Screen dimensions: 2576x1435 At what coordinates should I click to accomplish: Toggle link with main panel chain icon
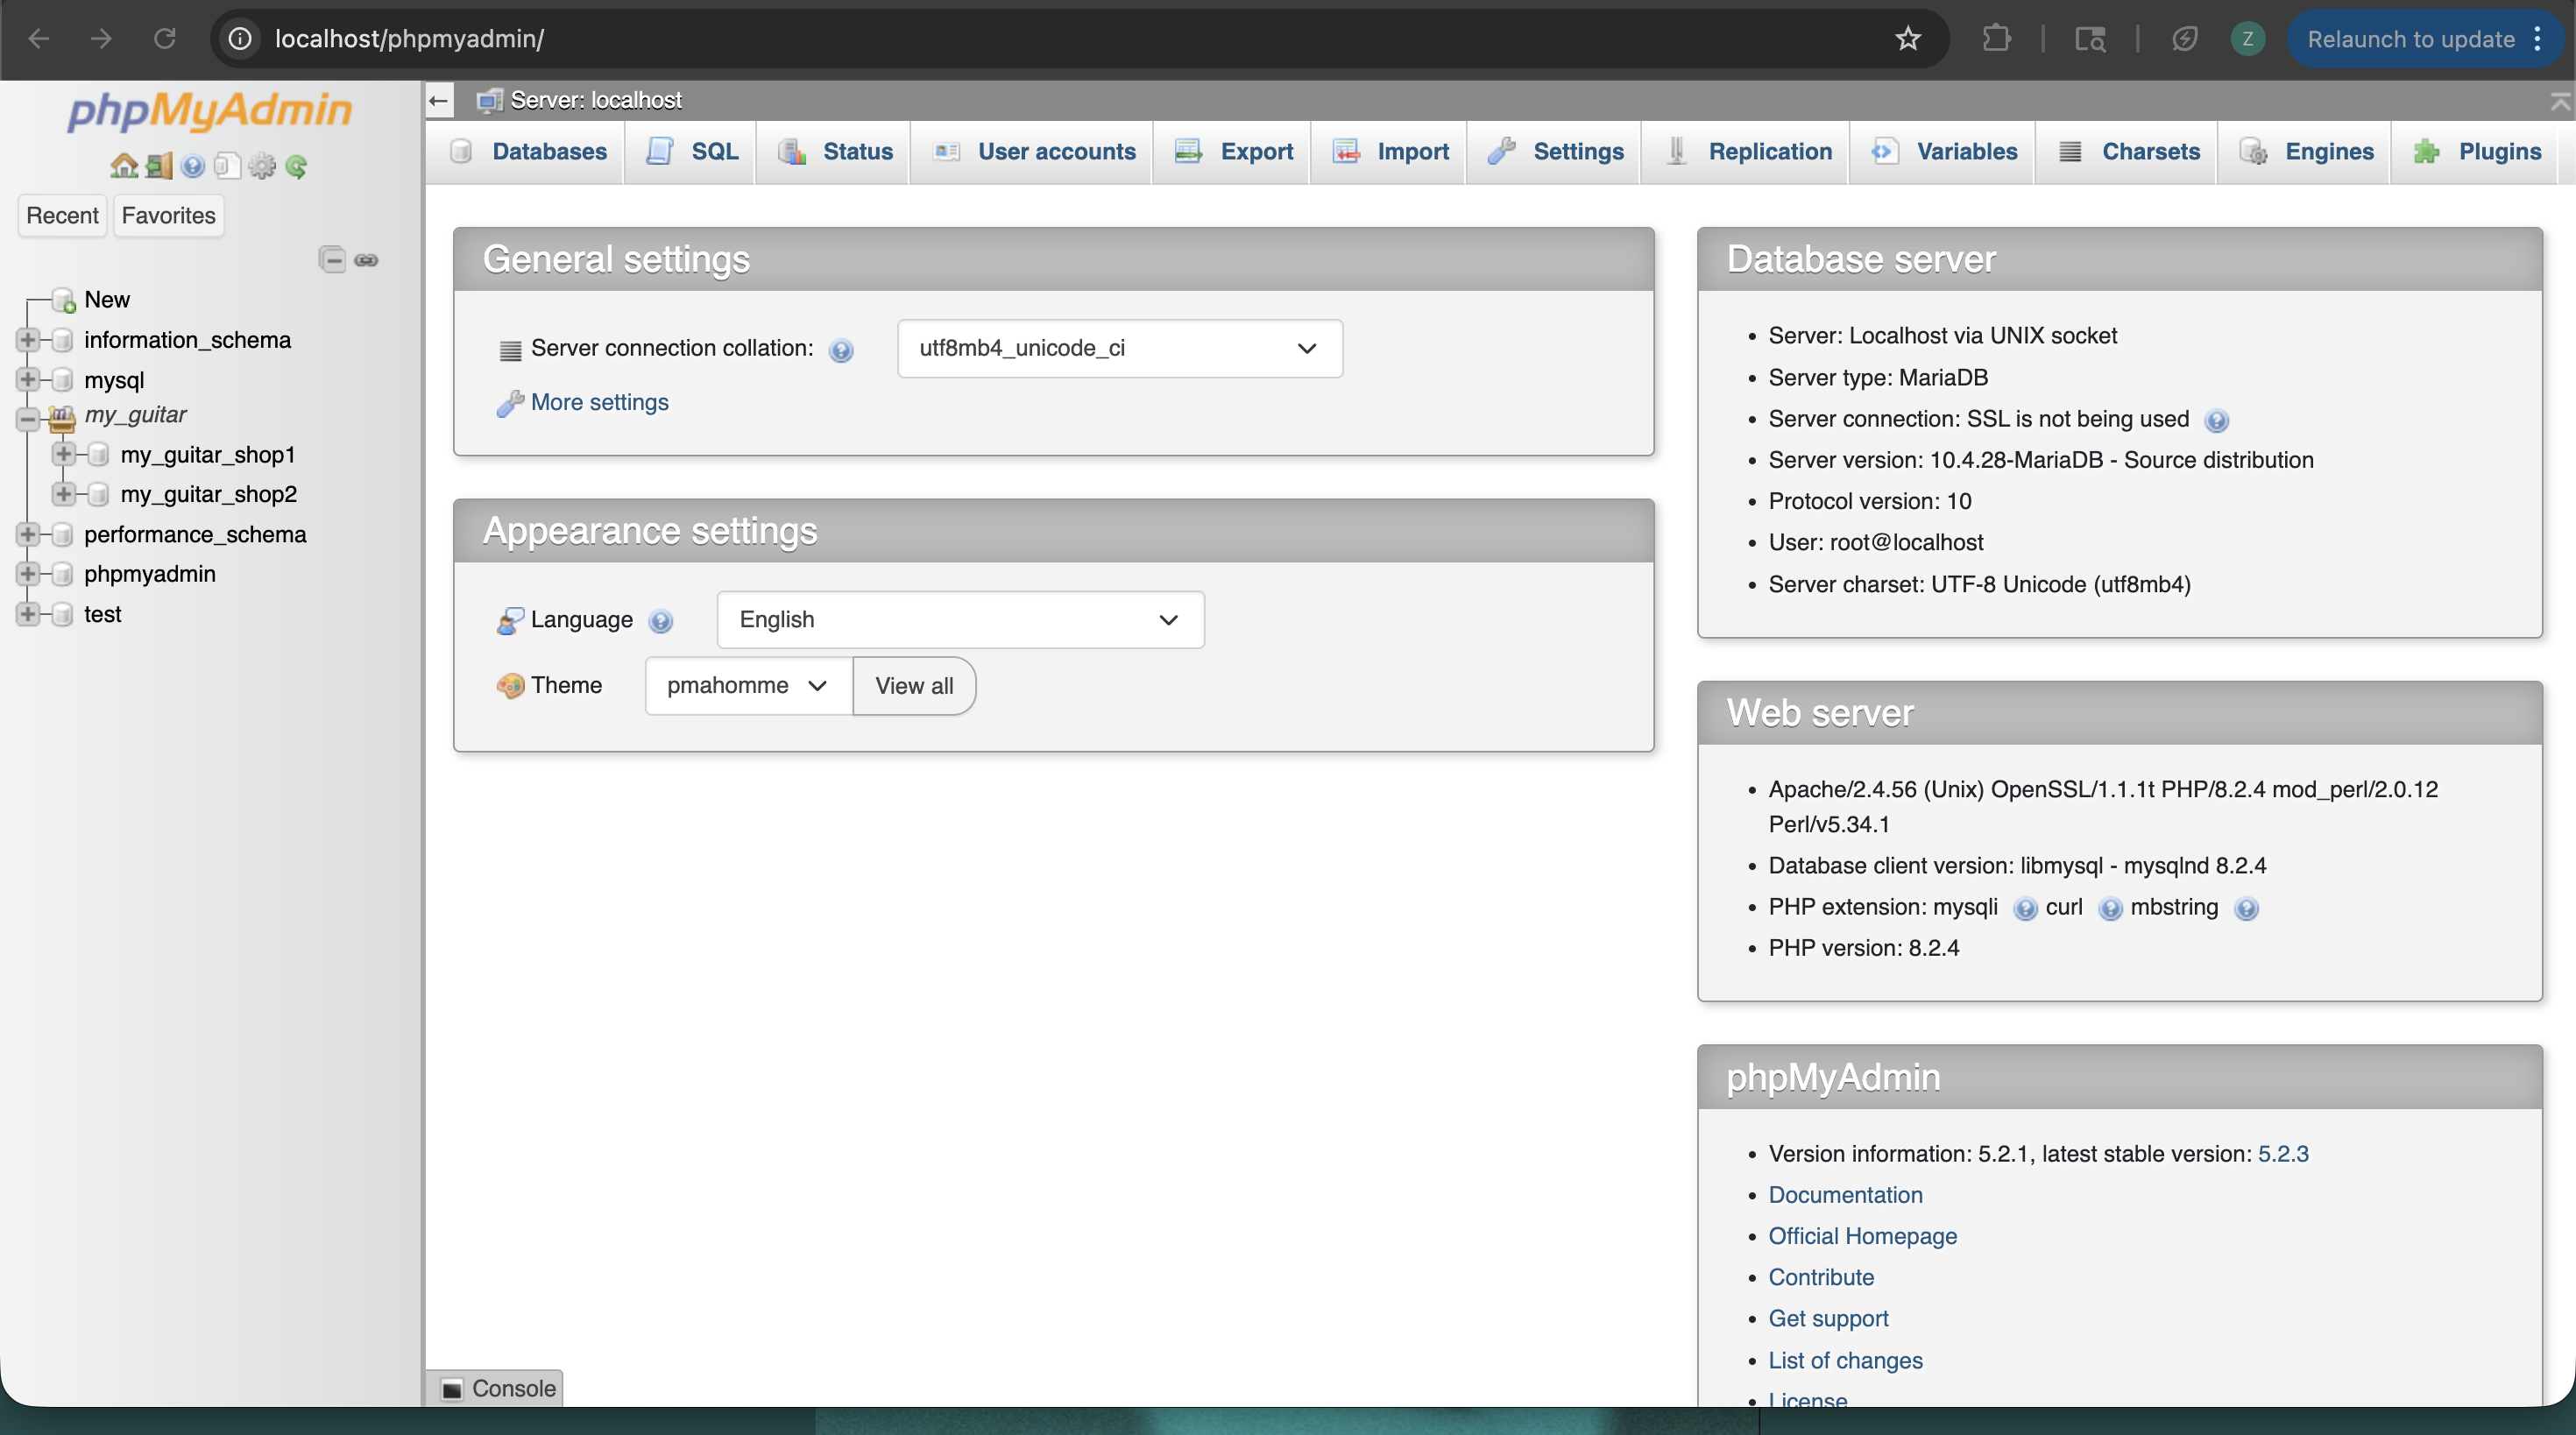[x=367, y=260]
